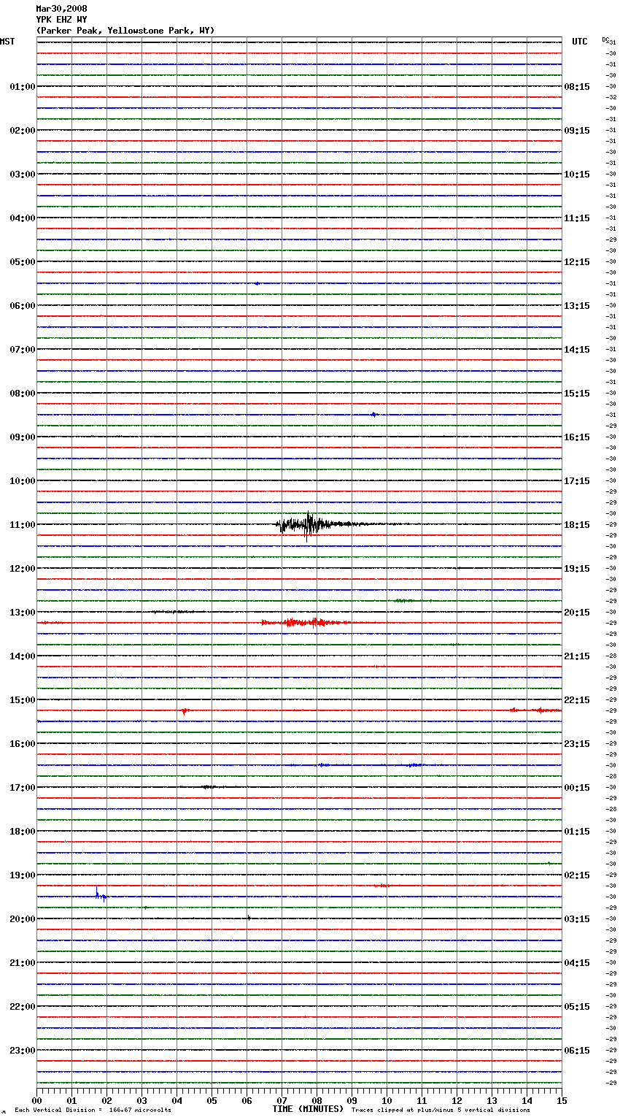Click the date label Mar30,2008
This screenshot has width=620, height=1120.
61,9
